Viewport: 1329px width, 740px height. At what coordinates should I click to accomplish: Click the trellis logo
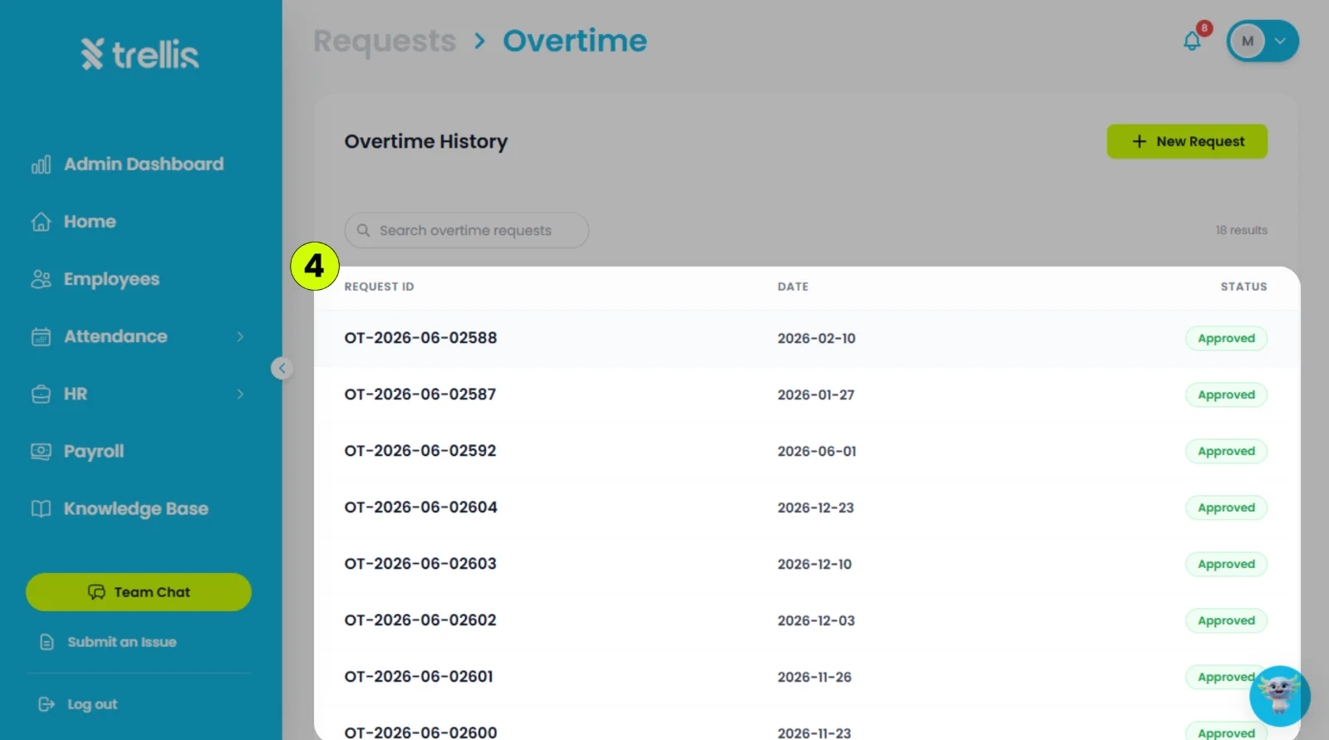coord(140,54)
